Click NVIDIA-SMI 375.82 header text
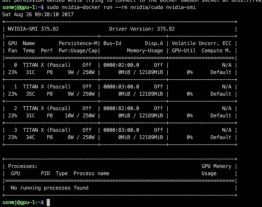 [x=33, y=29]
